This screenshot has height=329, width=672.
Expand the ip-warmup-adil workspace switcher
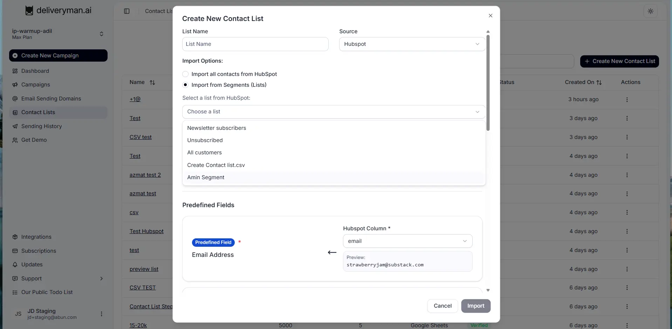(x=101, y=34)
